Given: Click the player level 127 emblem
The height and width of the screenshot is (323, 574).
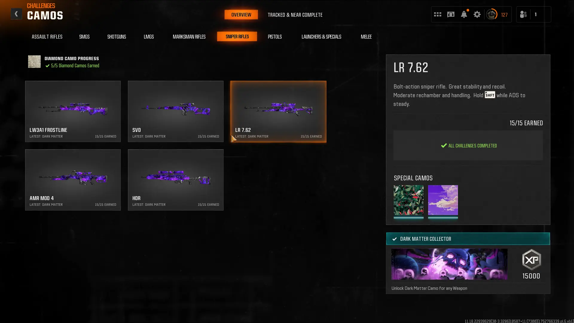Looking at the screenshot, I should click(492, 14).
